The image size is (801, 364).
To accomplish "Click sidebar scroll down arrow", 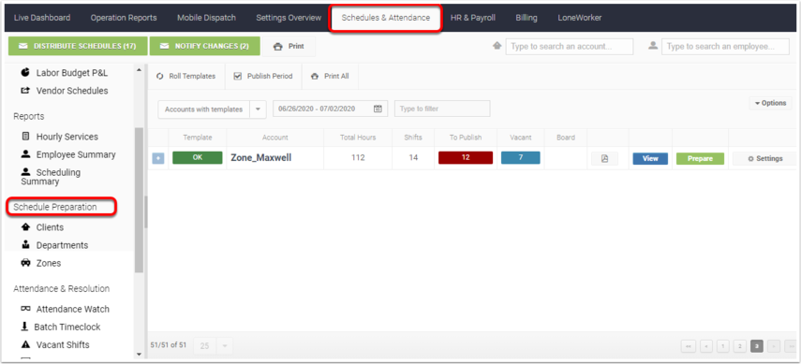I will pos(140,354).
